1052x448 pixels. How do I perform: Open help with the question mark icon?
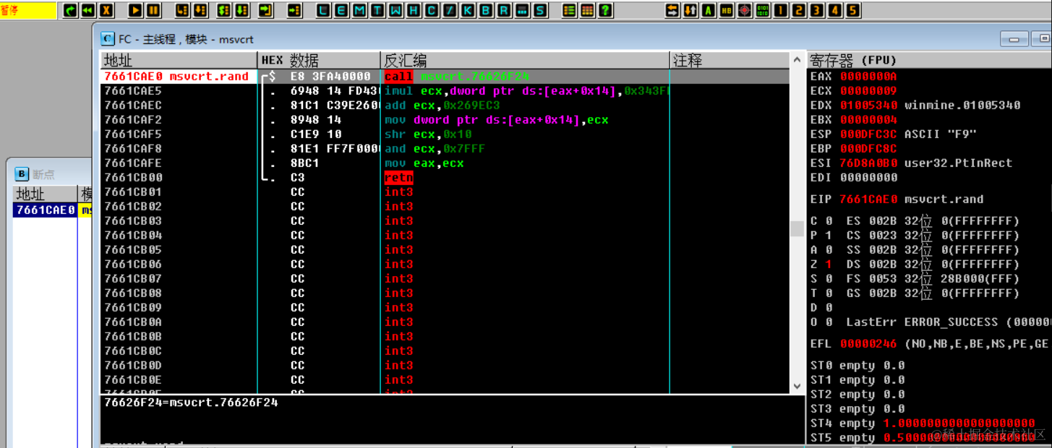(606, 10)
